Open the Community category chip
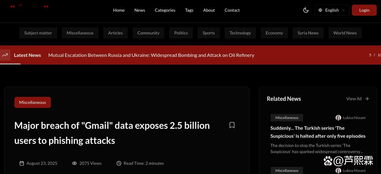 click(x=148, y=33)
